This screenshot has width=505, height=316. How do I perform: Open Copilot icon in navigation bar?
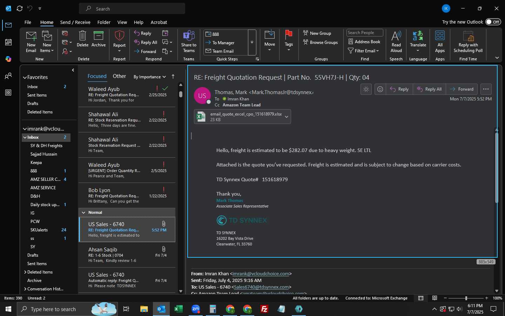(x=8, y=59)
